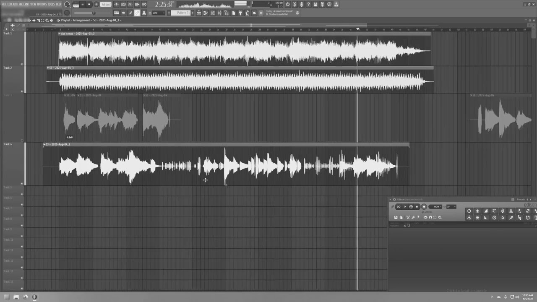The height and width of the screenshot is (302, 537).
Task: Click the tempo value field
Action: coord(106,4)
